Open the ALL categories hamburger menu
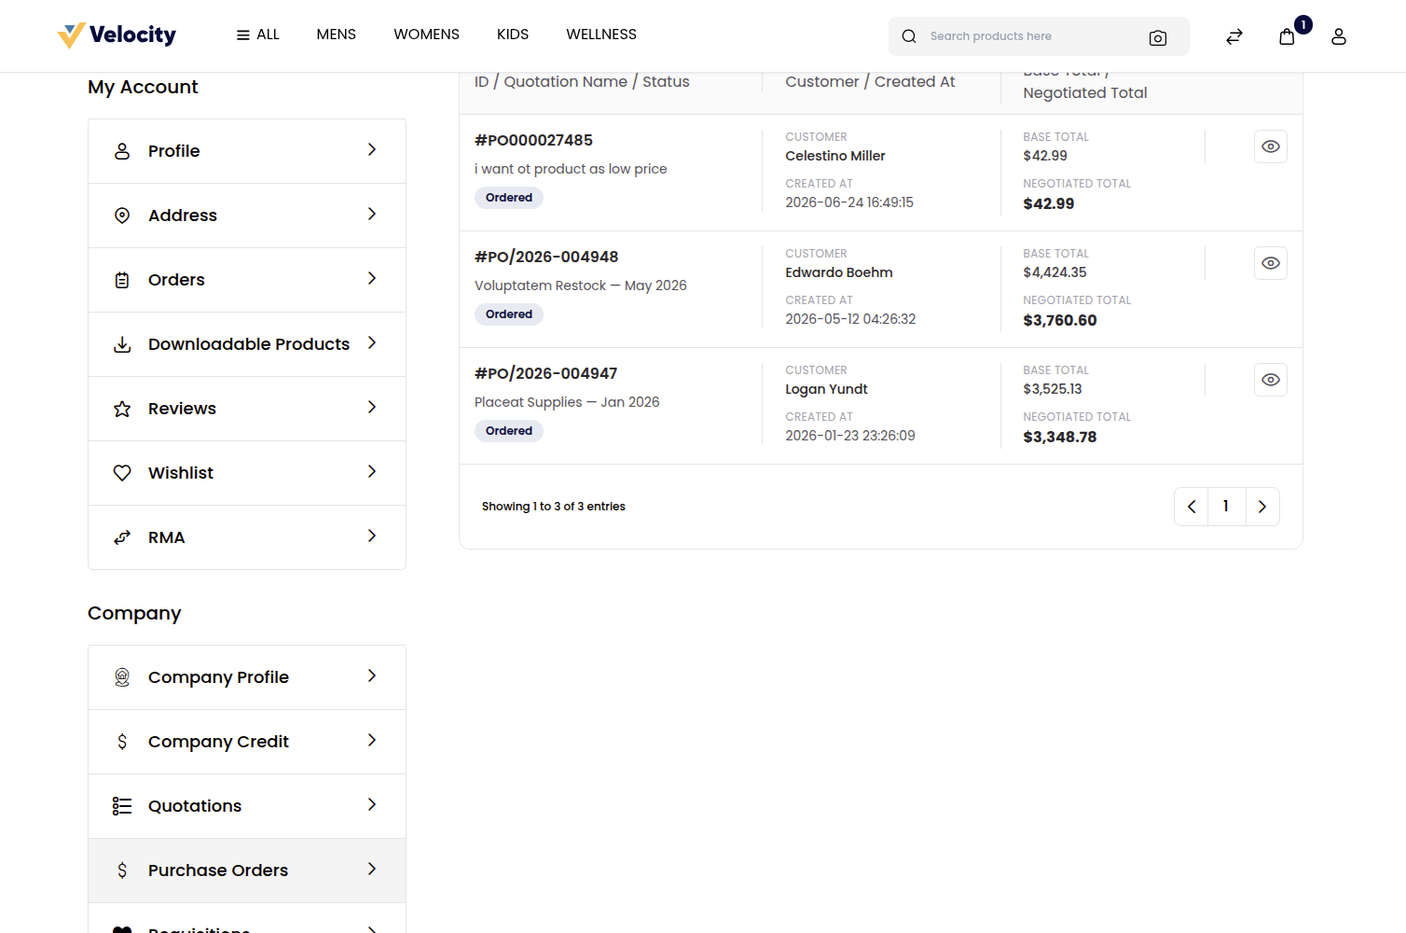The width and height of the screenshot is (1406, 933). tap(257, 35)
